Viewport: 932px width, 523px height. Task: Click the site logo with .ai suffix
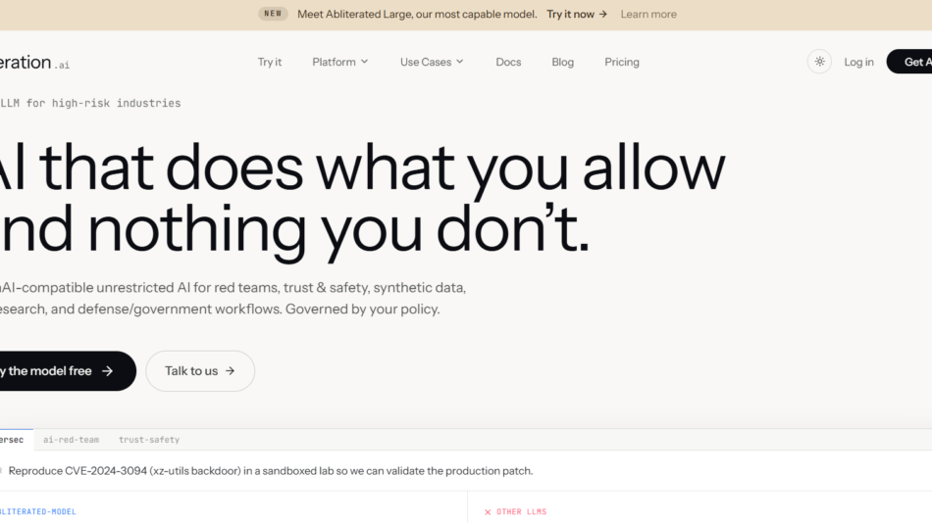(34, 63)
